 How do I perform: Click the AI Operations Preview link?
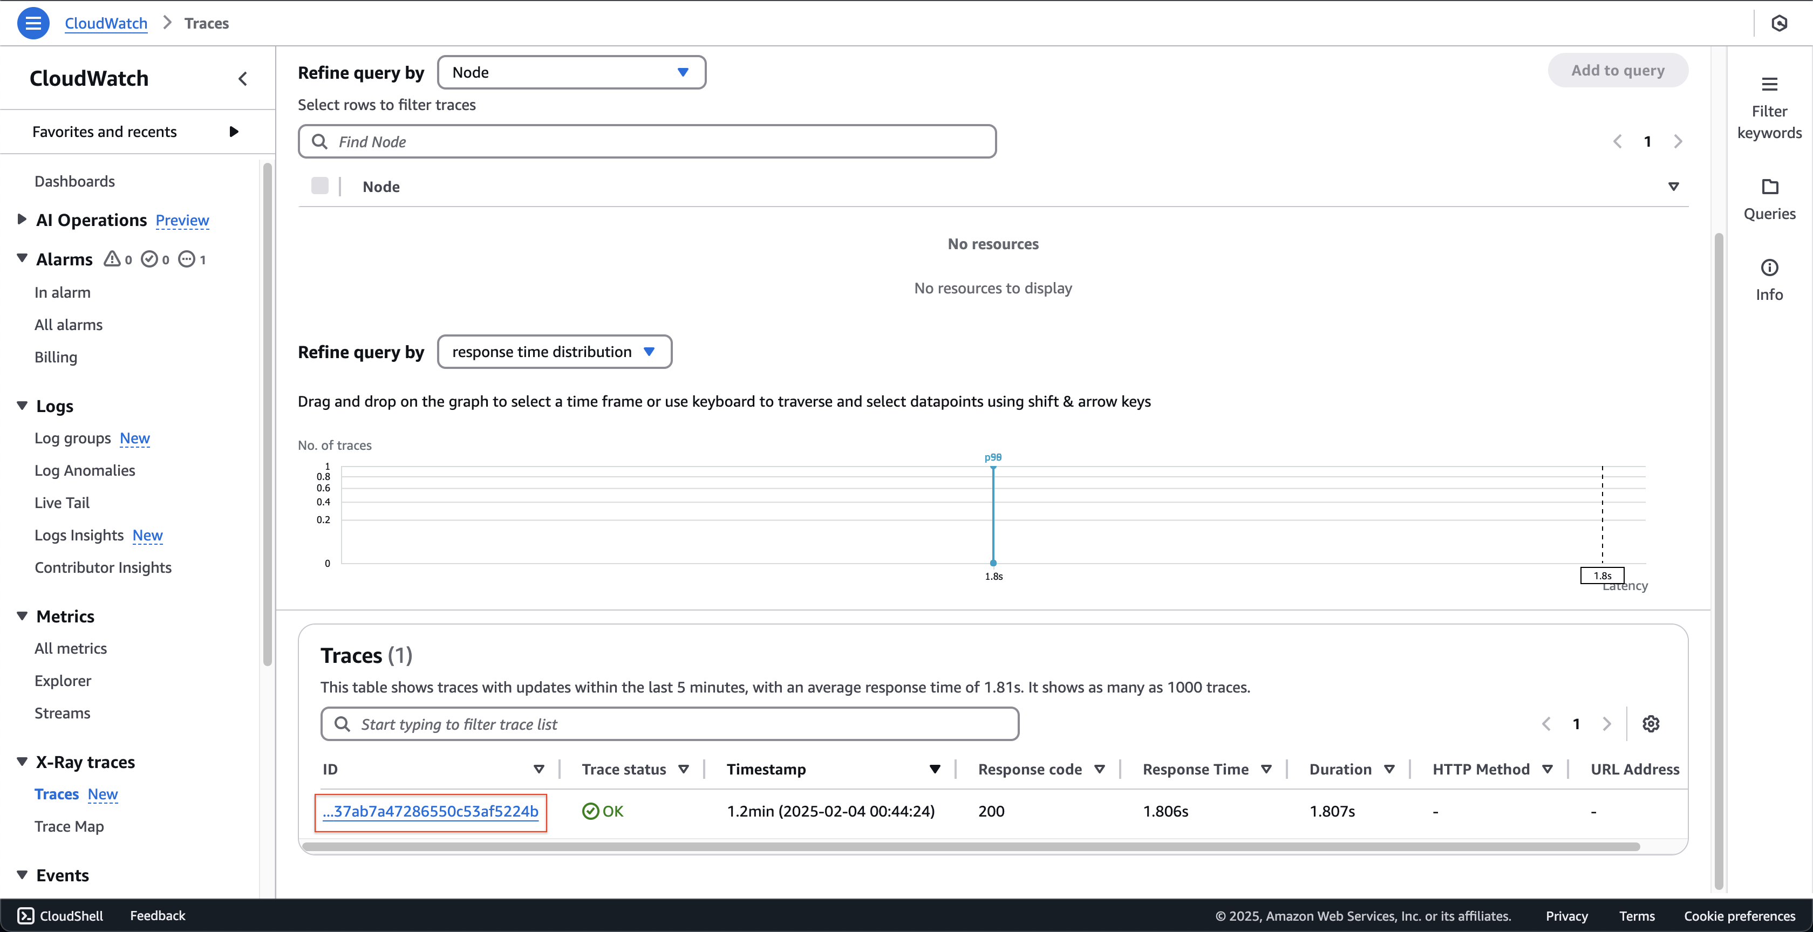(x=182, y=220)
